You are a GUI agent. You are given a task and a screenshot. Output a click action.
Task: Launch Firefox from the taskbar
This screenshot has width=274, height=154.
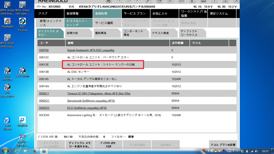click(x=35, y=151)
